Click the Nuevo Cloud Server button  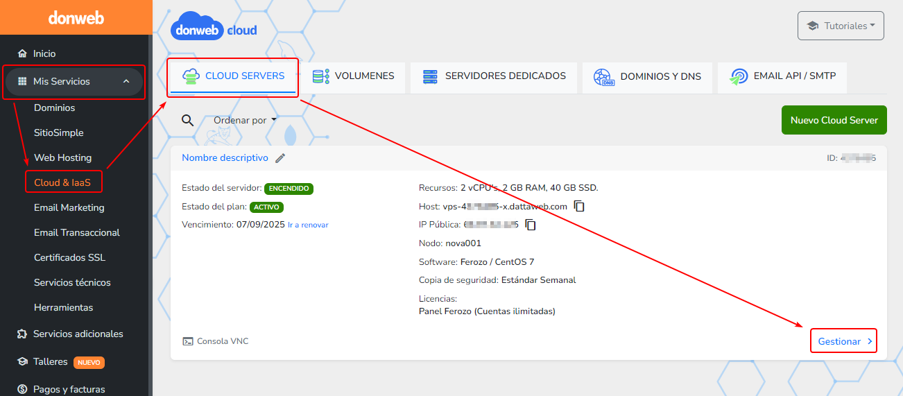click(x=834, y=120)
